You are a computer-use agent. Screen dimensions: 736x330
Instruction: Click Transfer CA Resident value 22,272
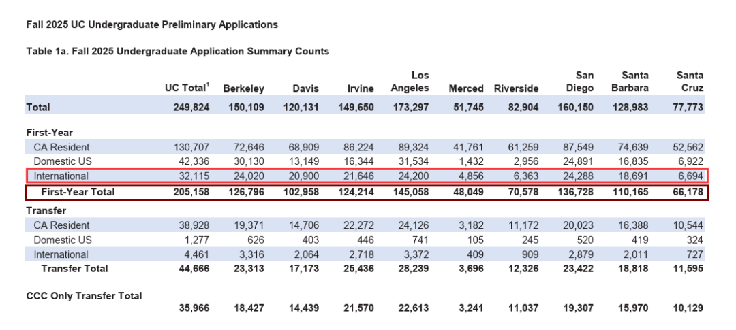(x=358, y=225)
